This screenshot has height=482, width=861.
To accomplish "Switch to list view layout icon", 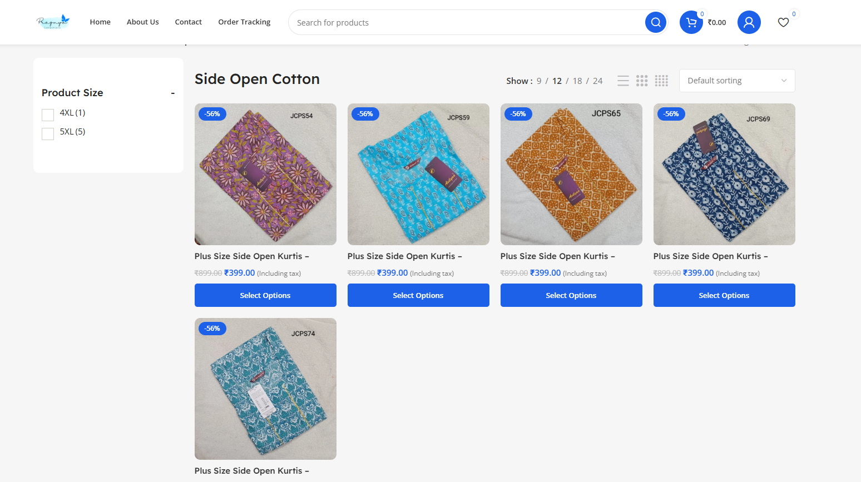I will point(623,81).
